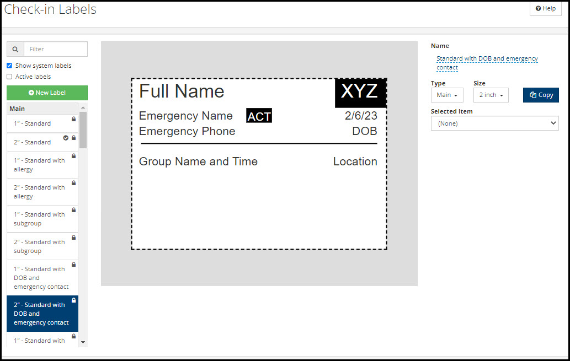
Task: Toggle the Show system labels checkbox
Action: click(x=9, y=66)
